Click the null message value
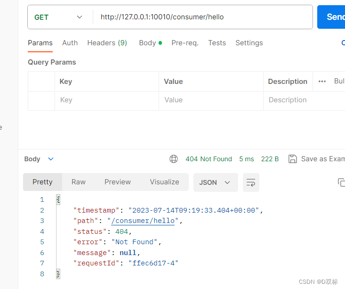The width and height of the screenshot is (345, 289). pos(128,253)
